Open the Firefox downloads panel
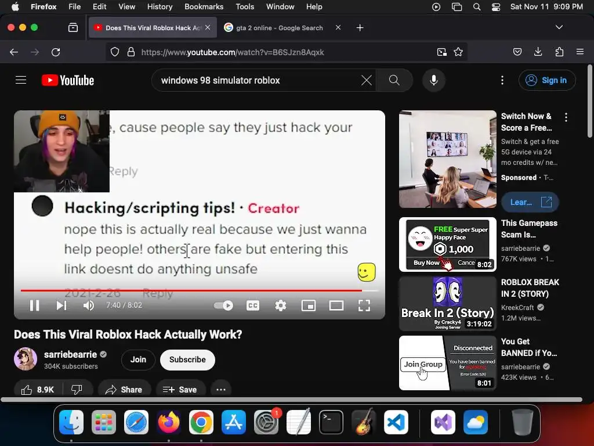Image resolution: width=594 pixels, height=446 pixels. pos(538,52)
